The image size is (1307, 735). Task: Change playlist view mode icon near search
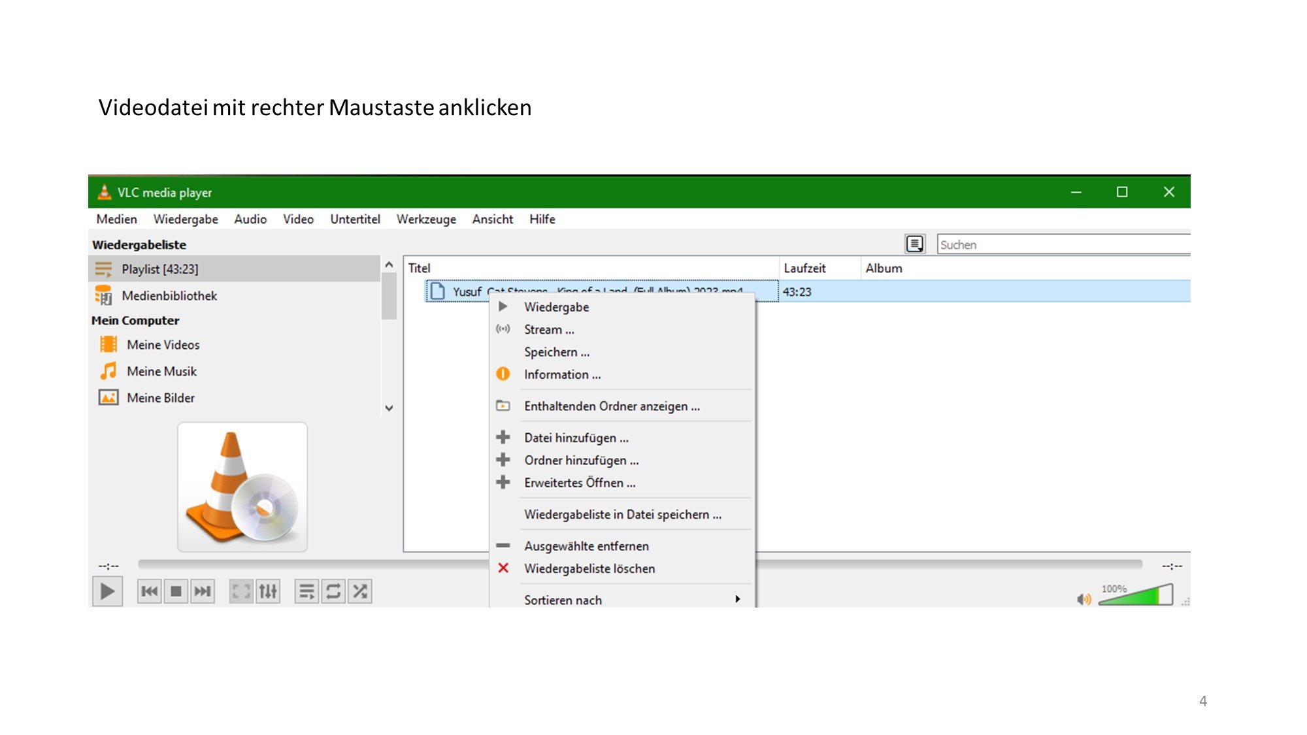pos(915,244)
